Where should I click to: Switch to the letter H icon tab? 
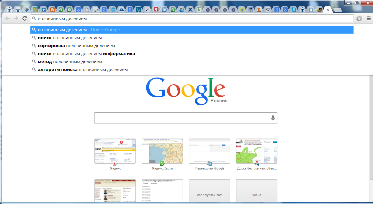point(311,10)
